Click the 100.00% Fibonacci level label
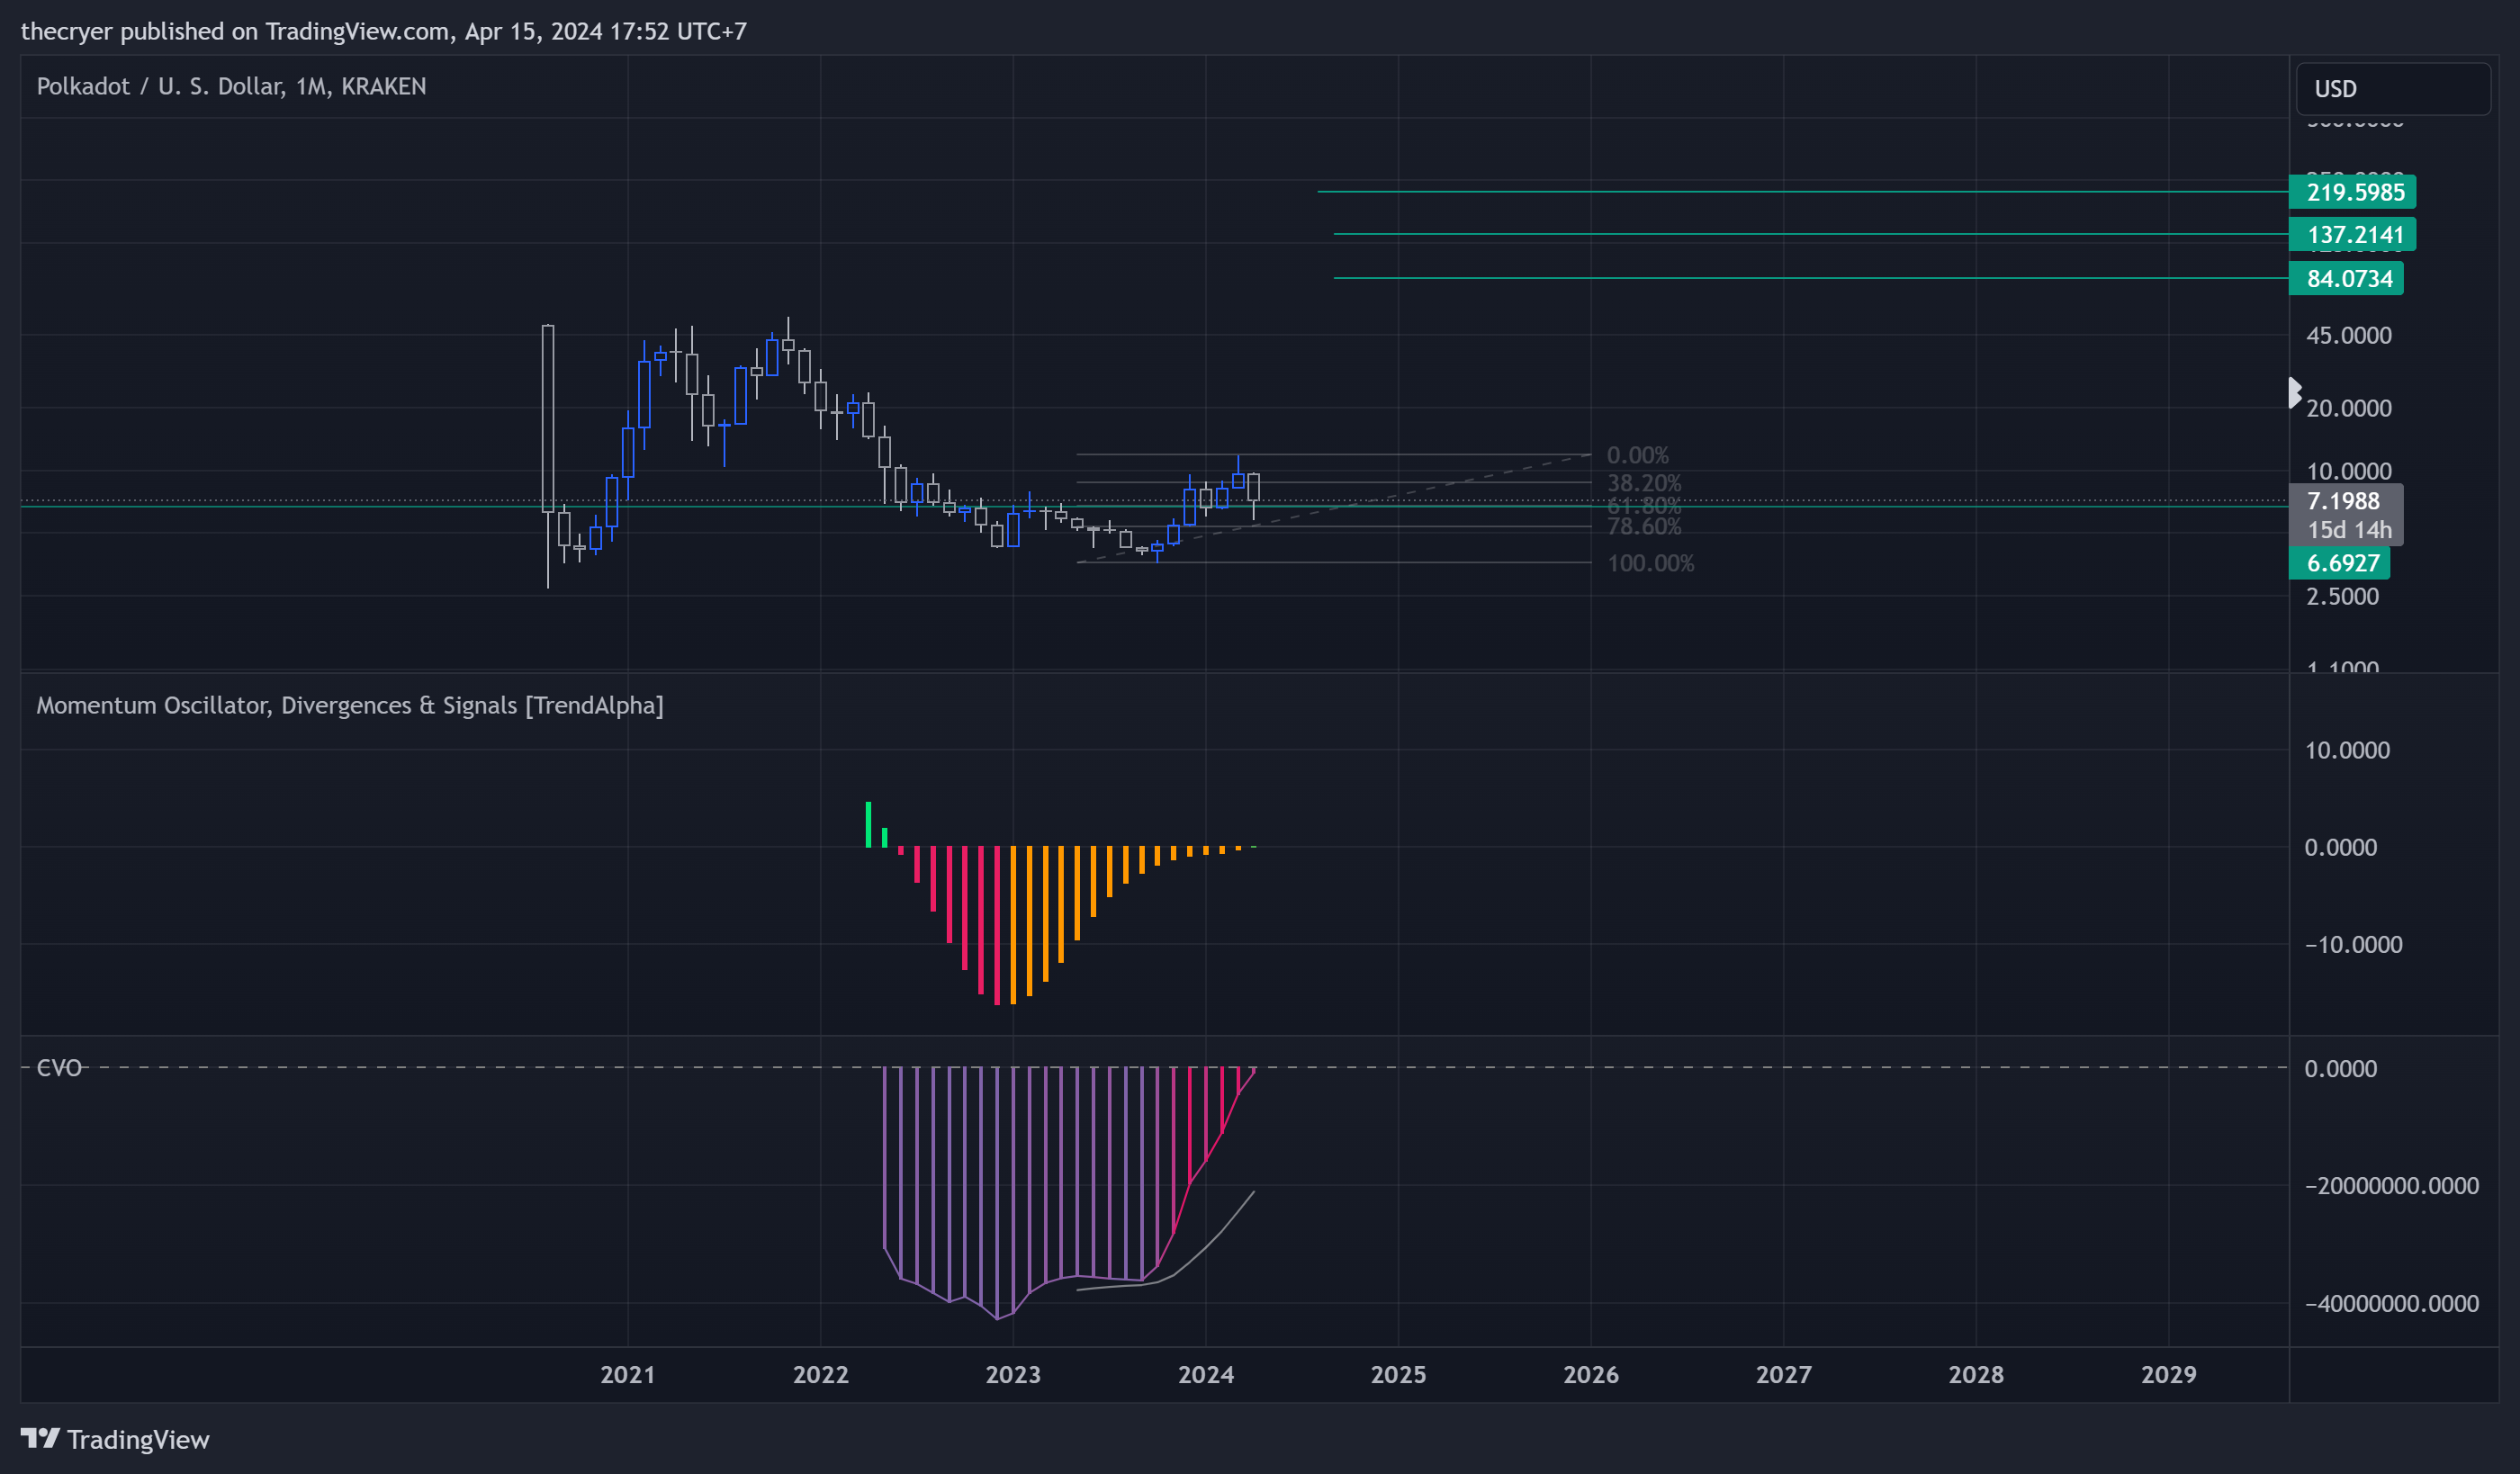The image size is (2520, 1474). [1650, 563]
